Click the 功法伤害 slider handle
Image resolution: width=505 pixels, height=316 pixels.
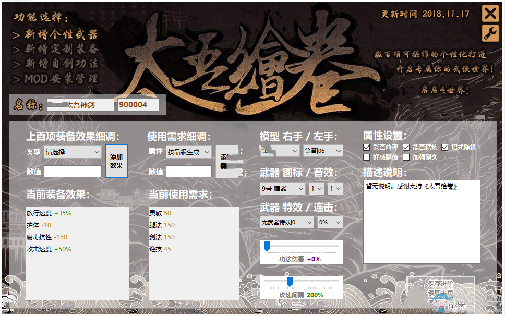click(267, 246)
